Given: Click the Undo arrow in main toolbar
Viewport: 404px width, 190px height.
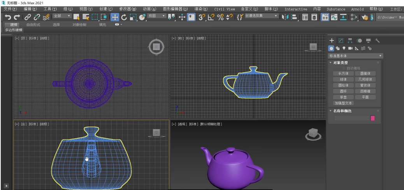Looking at the screenshot, I should [x=8, y=17].
